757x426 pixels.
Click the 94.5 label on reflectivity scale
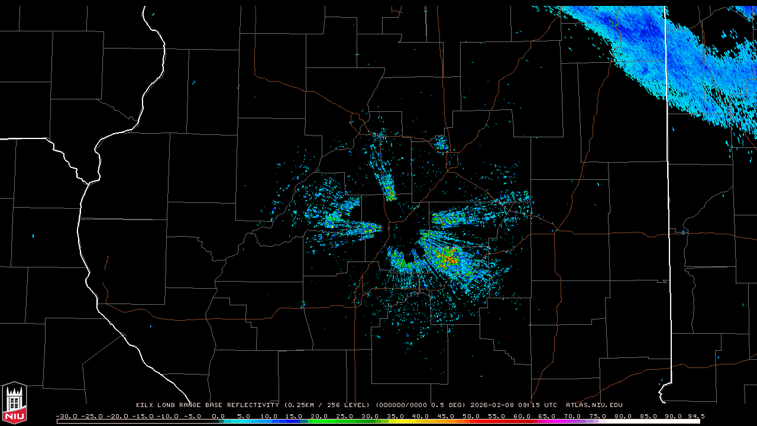pyautogui.click(x=695, y=416)
